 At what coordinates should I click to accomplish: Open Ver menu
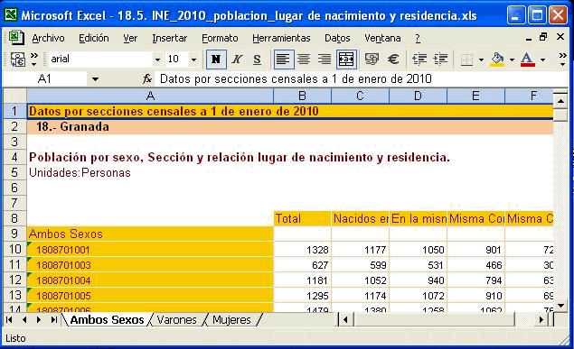coord(130,38)
